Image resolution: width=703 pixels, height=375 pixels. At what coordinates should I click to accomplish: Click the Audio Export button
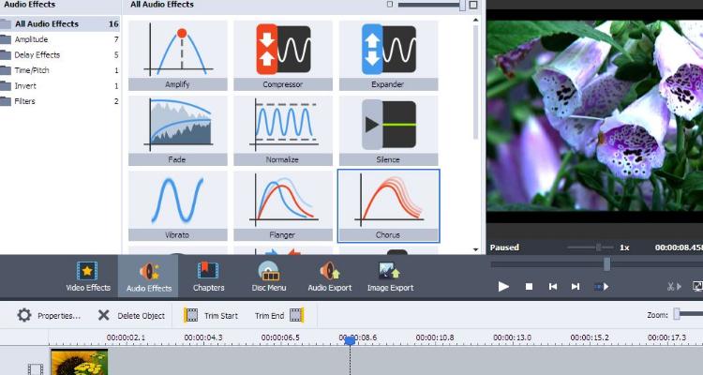click(x=330, y=277)
